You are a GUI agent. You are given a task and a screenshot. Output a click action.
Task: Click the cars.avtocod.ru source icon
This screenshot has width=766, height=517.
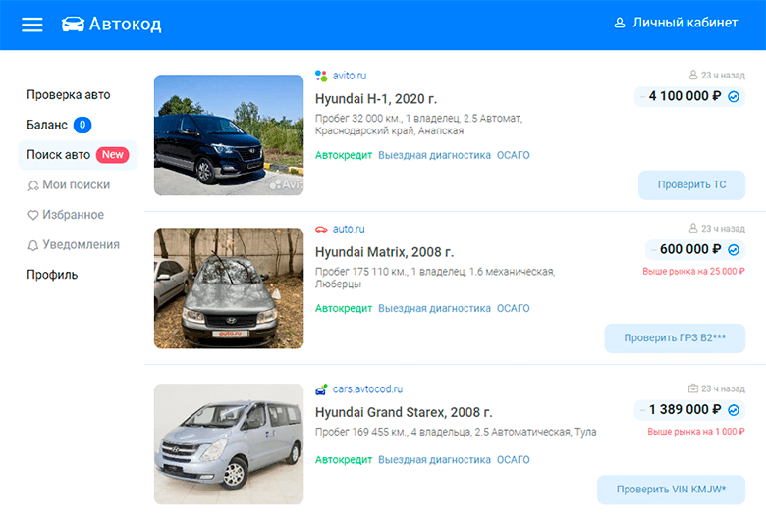(x=321, y=389)
